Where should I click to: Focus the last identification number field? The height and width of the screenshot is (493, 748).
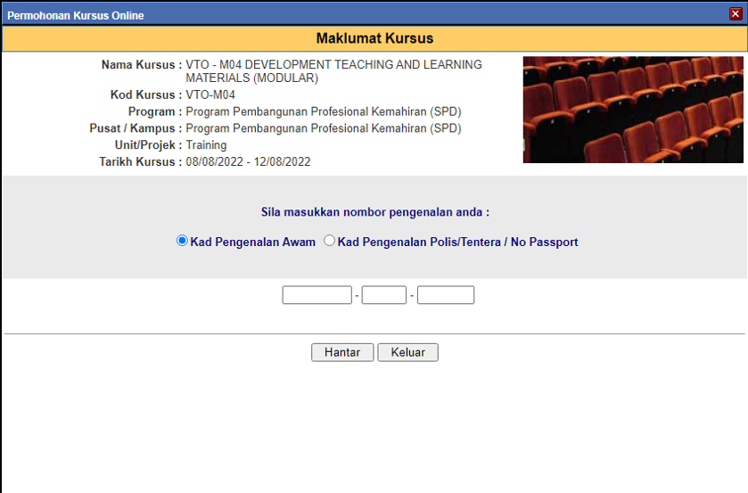(446, 295)
